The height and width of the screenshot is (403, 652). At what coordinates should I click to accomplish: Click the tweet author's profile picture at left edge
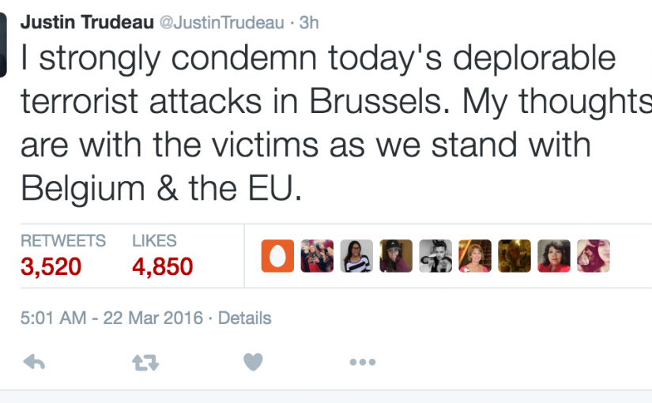[4, 46]
